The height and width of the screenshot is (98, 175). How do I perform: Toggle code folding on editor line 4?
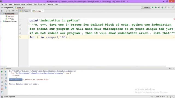click(28, 33)
